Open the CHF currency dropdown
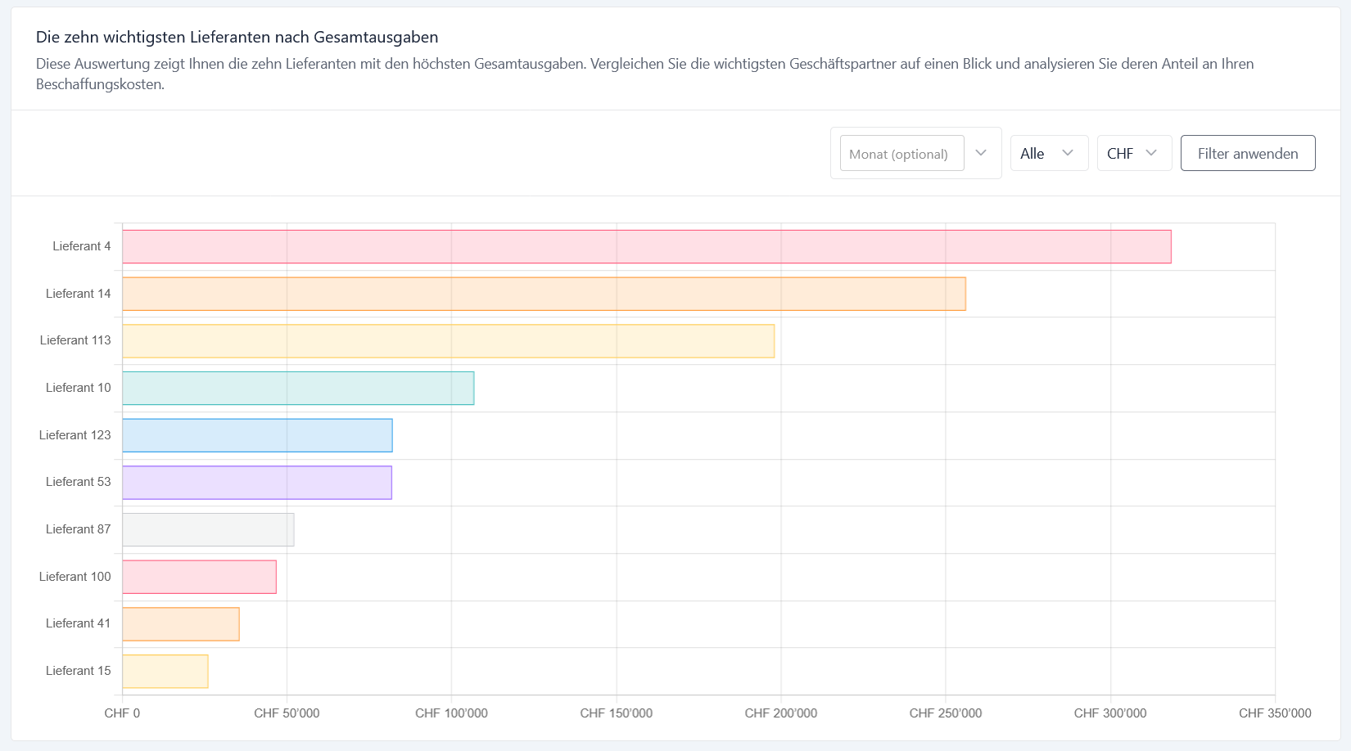Viewport: 1351px width, 751px height. click(x=1133, y=153)
